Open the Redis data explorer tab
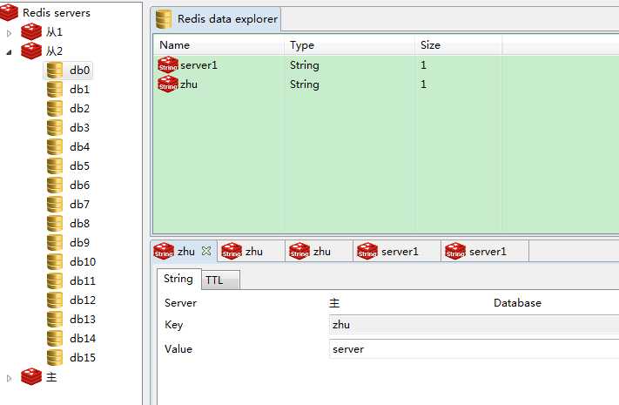The image size is (619, 405). tap(216, 19)
